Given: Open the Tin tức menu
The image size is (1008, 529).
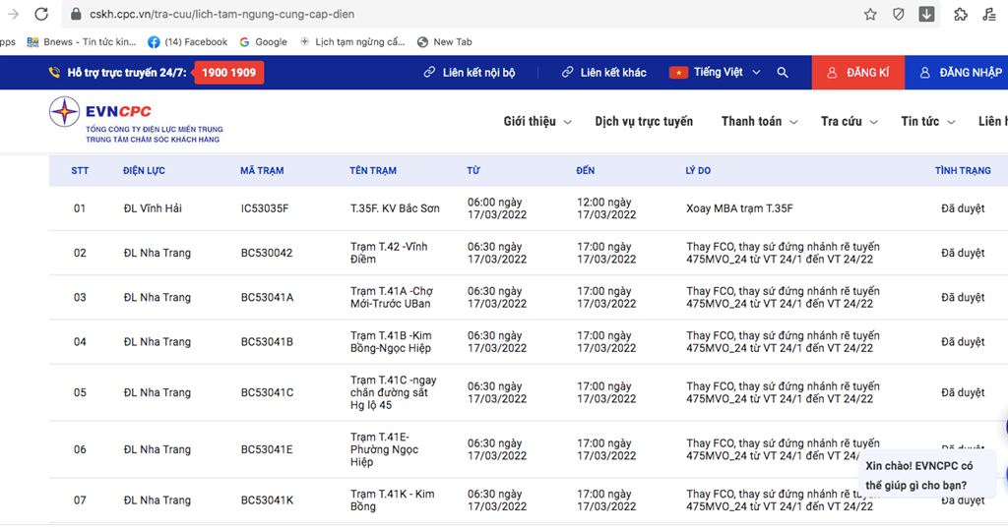Looking at the screenshot, I should 927,121.
